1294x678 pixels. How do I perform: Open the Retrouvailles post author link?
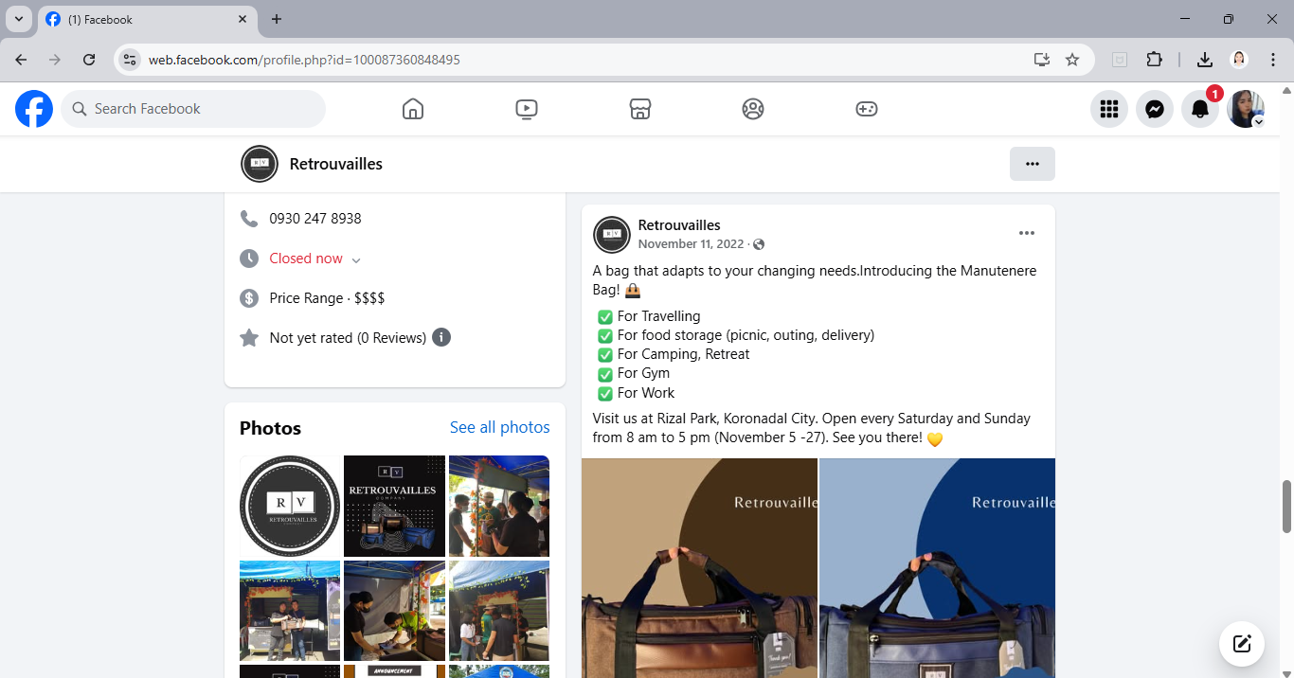point(679,225)
